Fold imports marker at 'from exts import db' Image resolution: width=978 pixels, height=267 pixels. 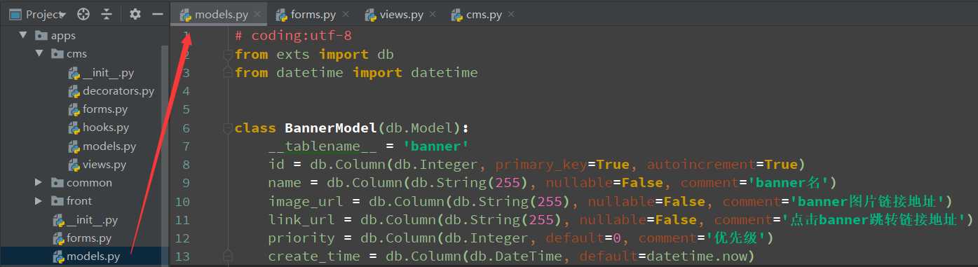pos(227,54)
